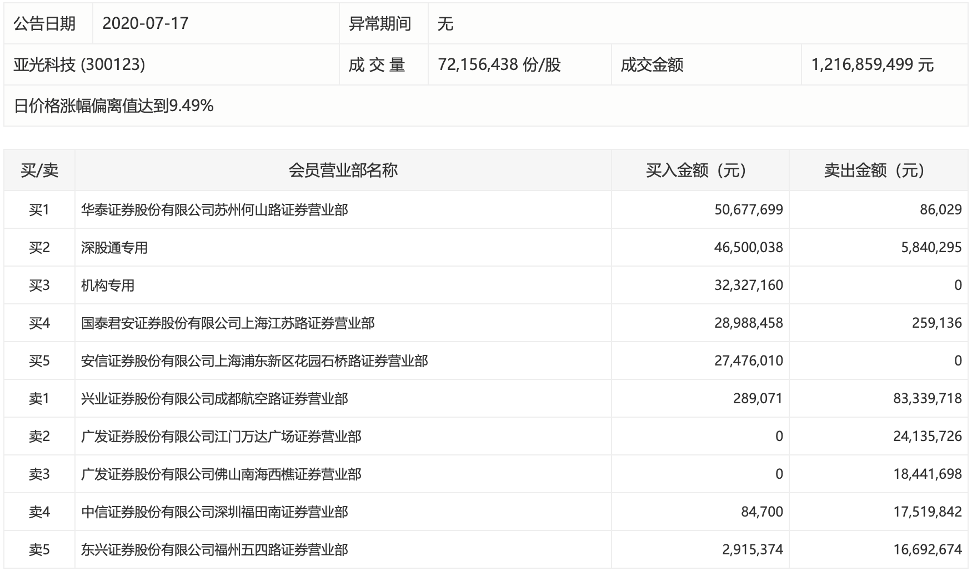Click buy amount 289,071
972x571 pixels.
[x=758, y=399]
